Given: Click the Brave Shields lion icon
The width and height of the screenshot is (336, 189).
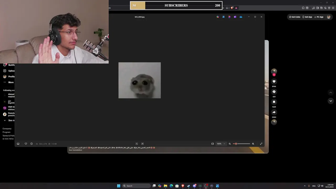Looking at the screenshot, I should pos(232,8).
